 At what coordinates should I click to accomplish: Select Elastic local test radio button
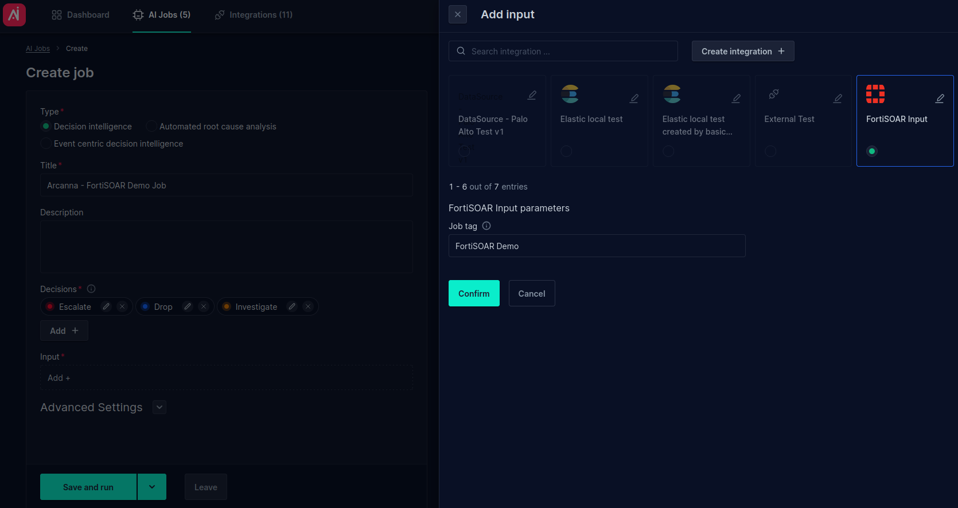coord(566,151)
